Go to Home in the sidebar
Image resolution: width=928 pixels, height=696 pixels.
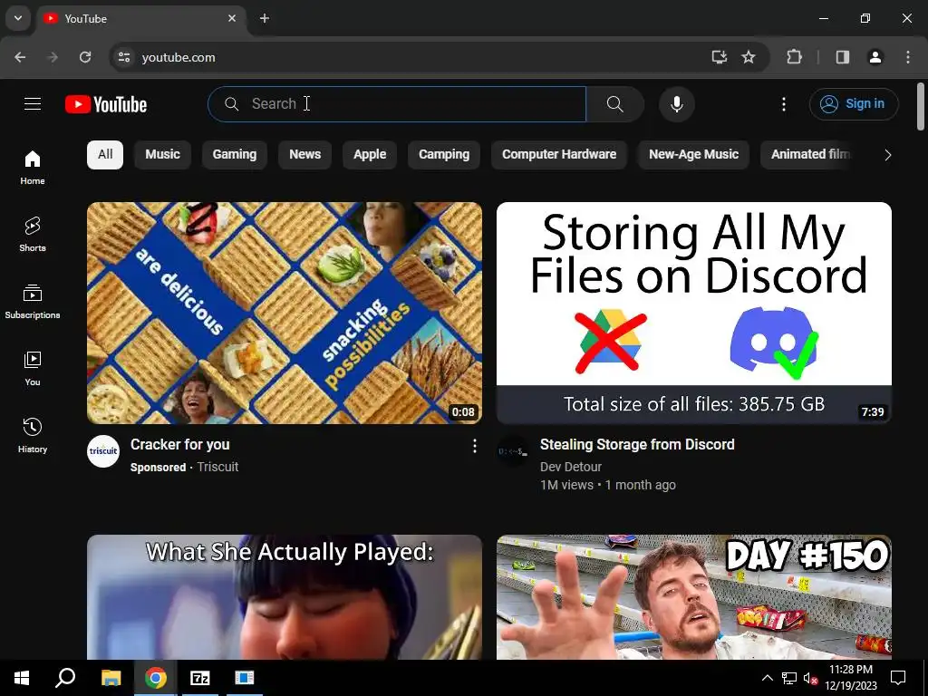pos(33,168)
